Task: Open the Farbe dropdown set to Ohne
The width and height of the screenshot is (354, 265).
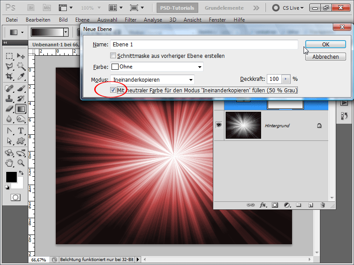Action: pos(157,67)
